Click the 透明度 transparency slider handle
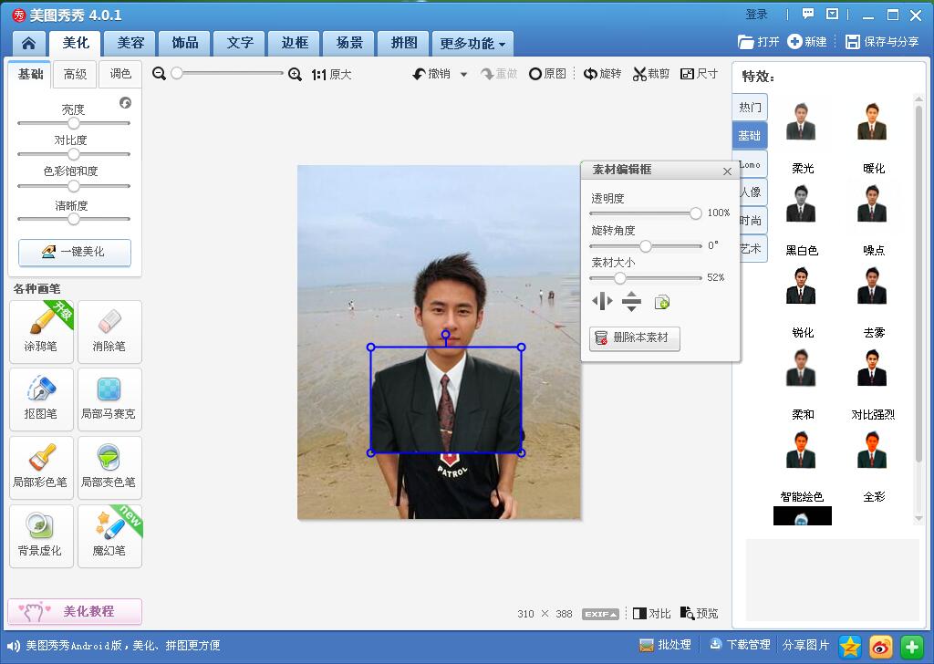This screenshot has height=664, width=934. [696, 213]
